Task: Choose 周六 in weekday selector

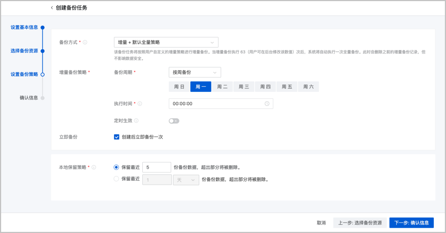Action: click(x=308, y=87)
